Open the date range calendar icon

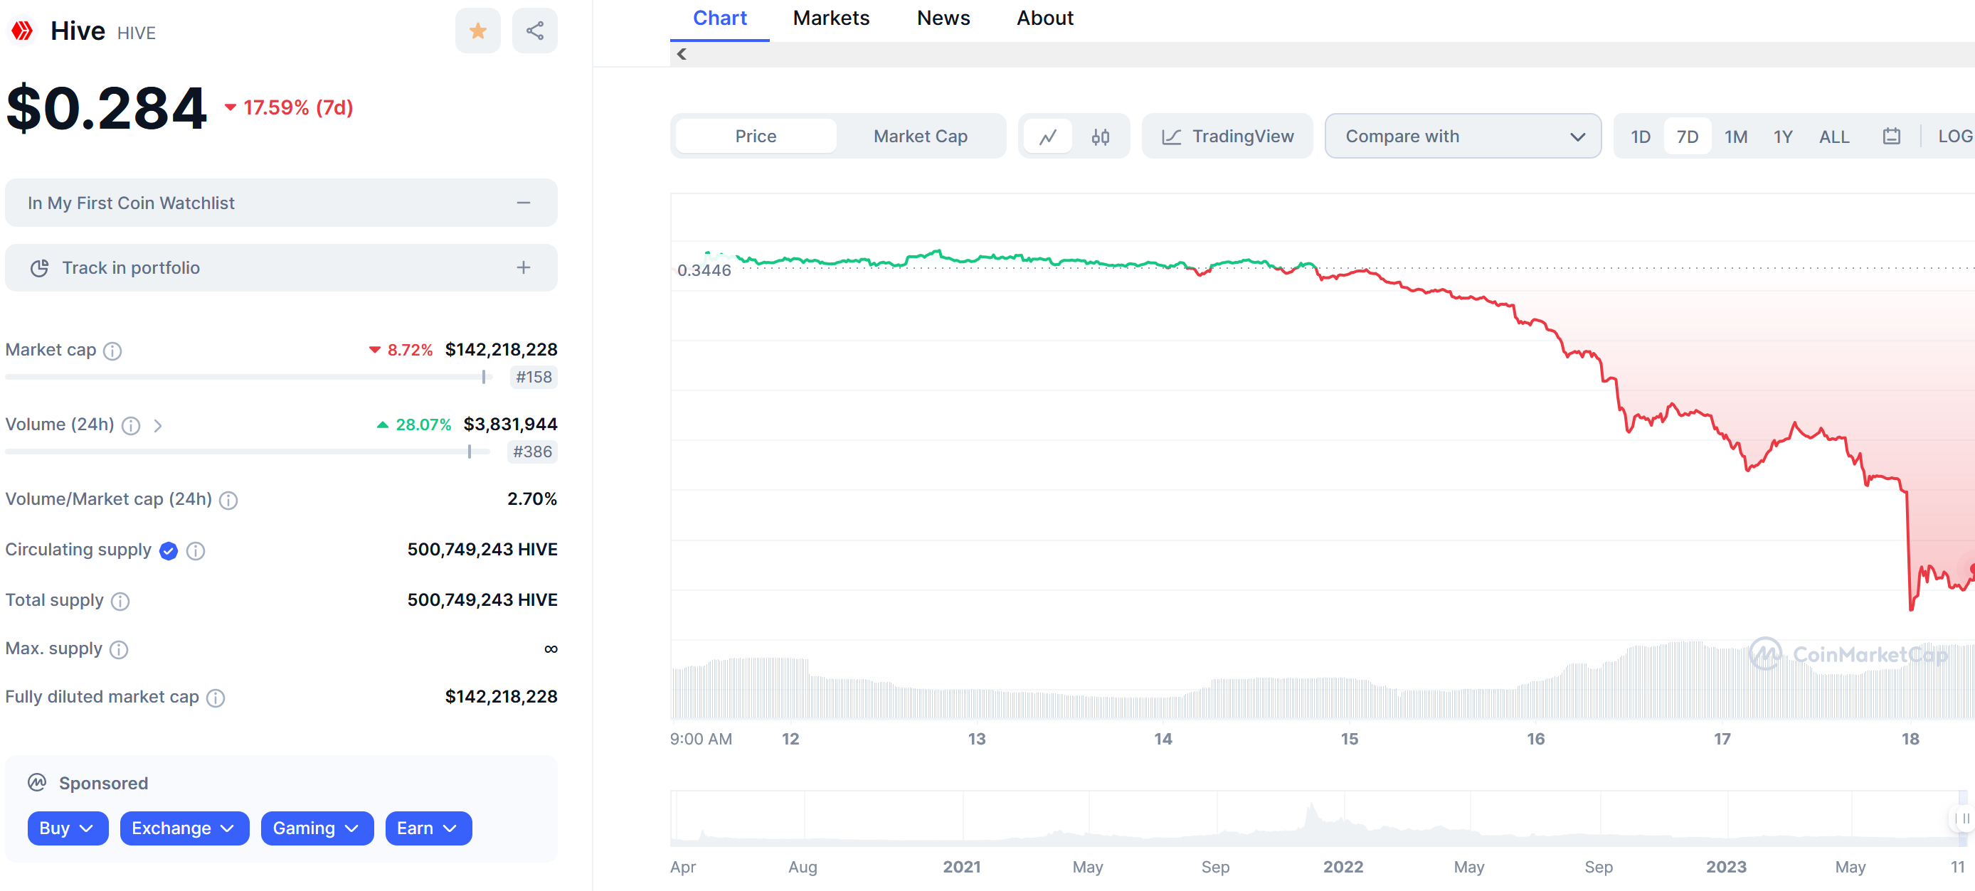[1892, 137]
